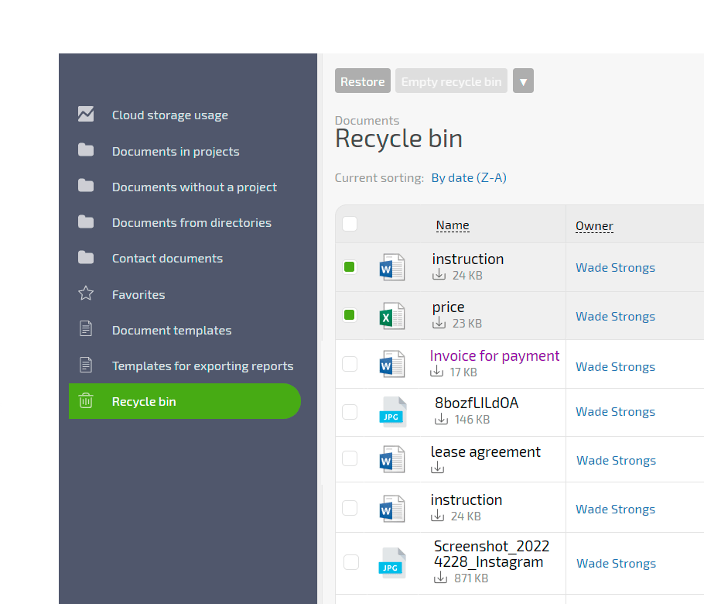Click Wade Strongs owner of lease agreement
704x604 pixels.
616,460
